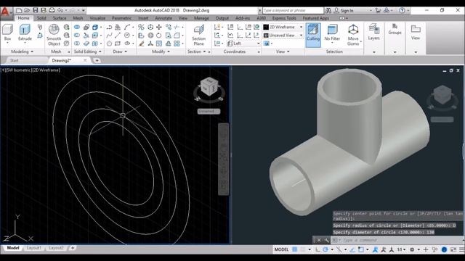The width and height of the screenshot is (465, 261).
Task: Click the New drawing icon in quick access toolbar
Action: tap(19, 10)
